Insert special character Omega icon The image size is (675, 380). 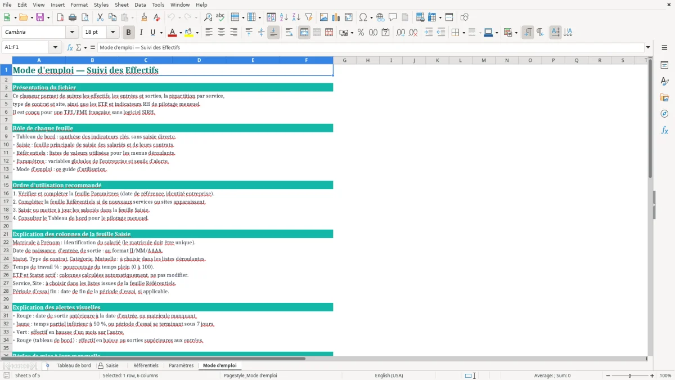click(x=363, y=17)
